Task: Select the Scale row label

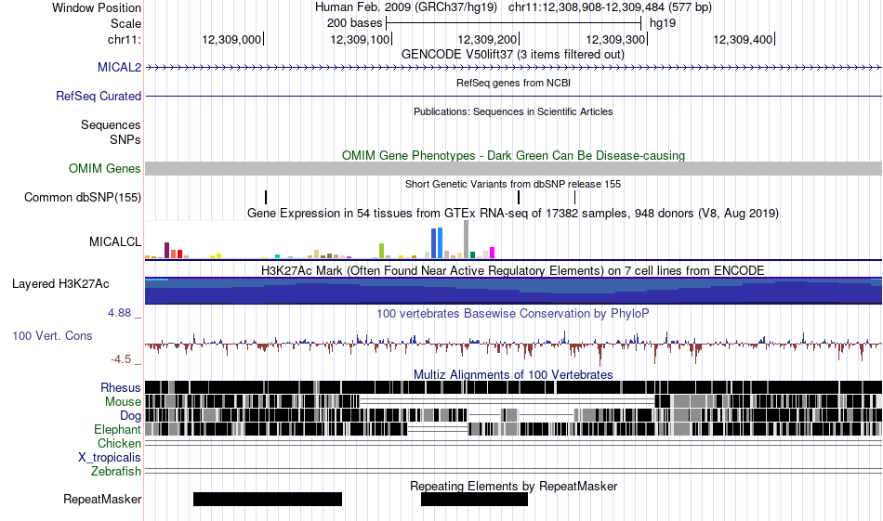Action: click(x=125, y=23)
